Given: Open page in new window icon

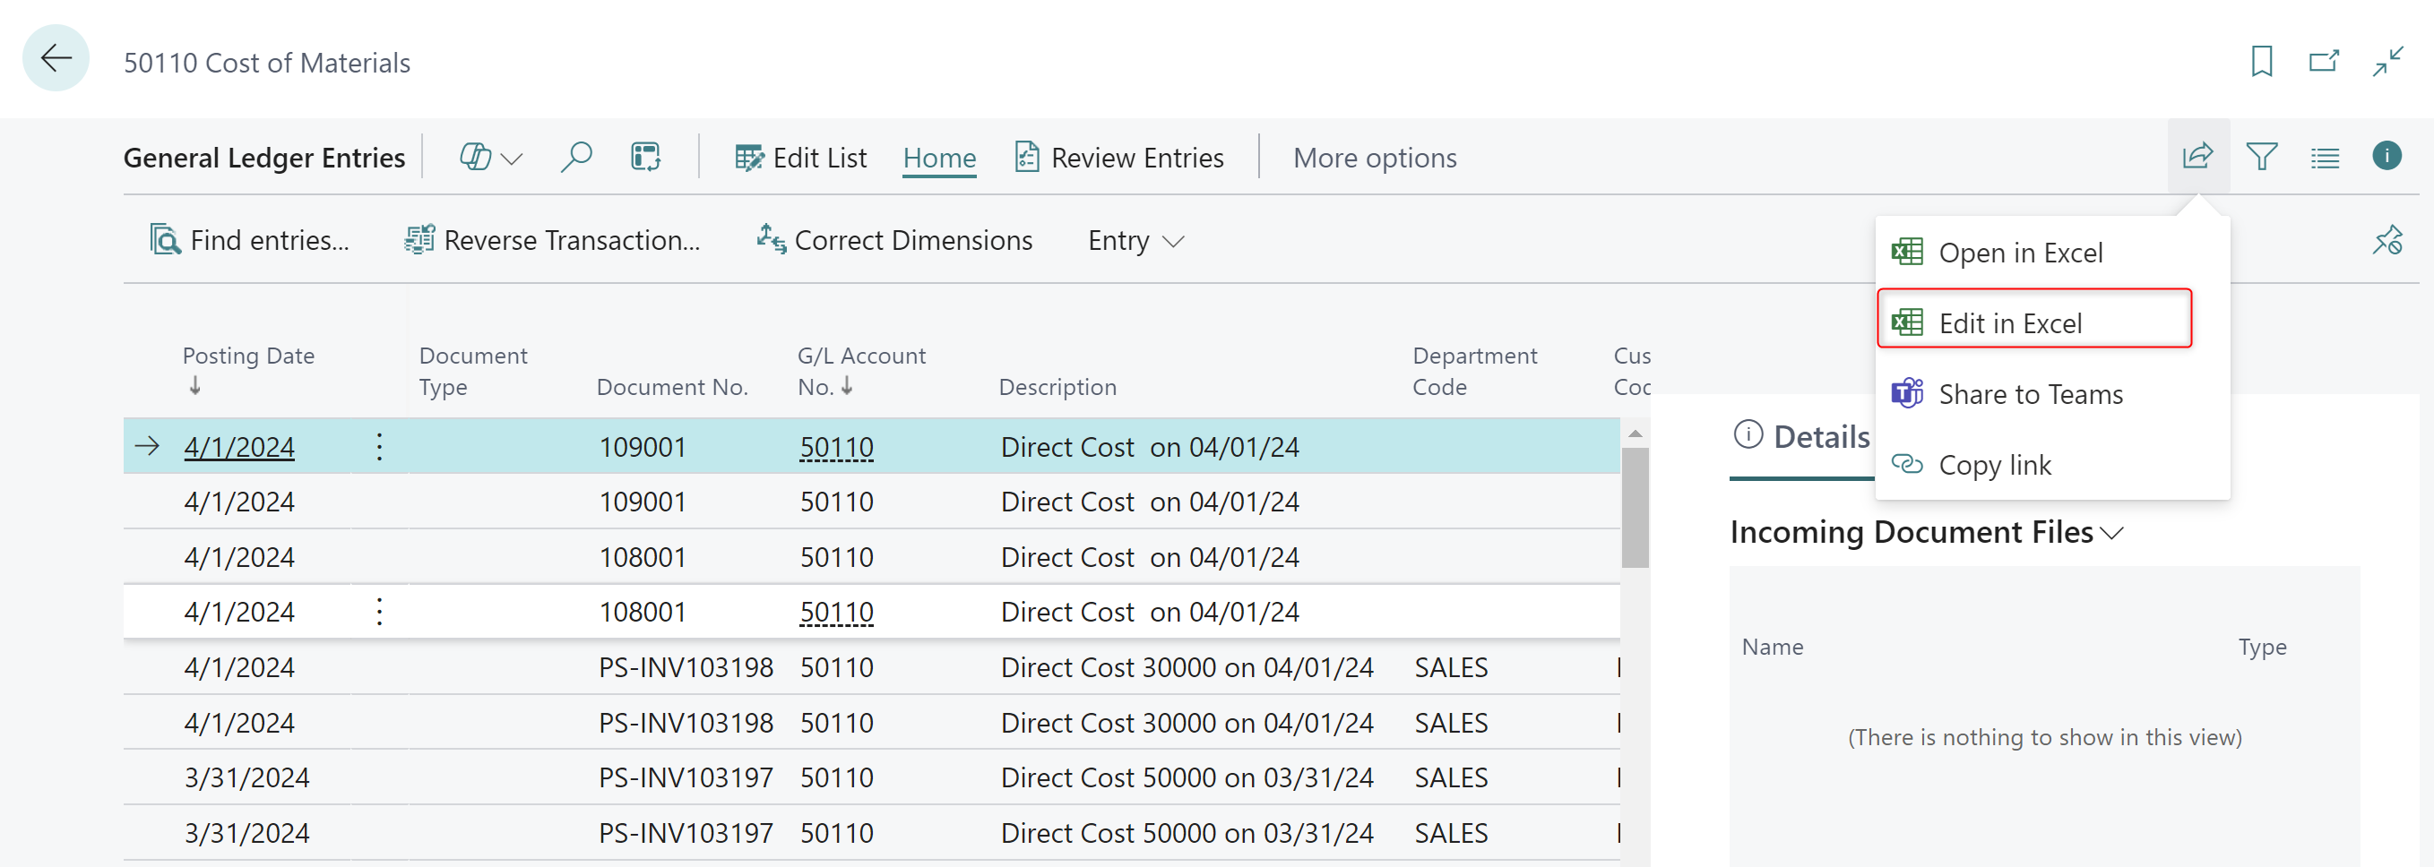Looking at the screenshot, I should (2324, 63).
